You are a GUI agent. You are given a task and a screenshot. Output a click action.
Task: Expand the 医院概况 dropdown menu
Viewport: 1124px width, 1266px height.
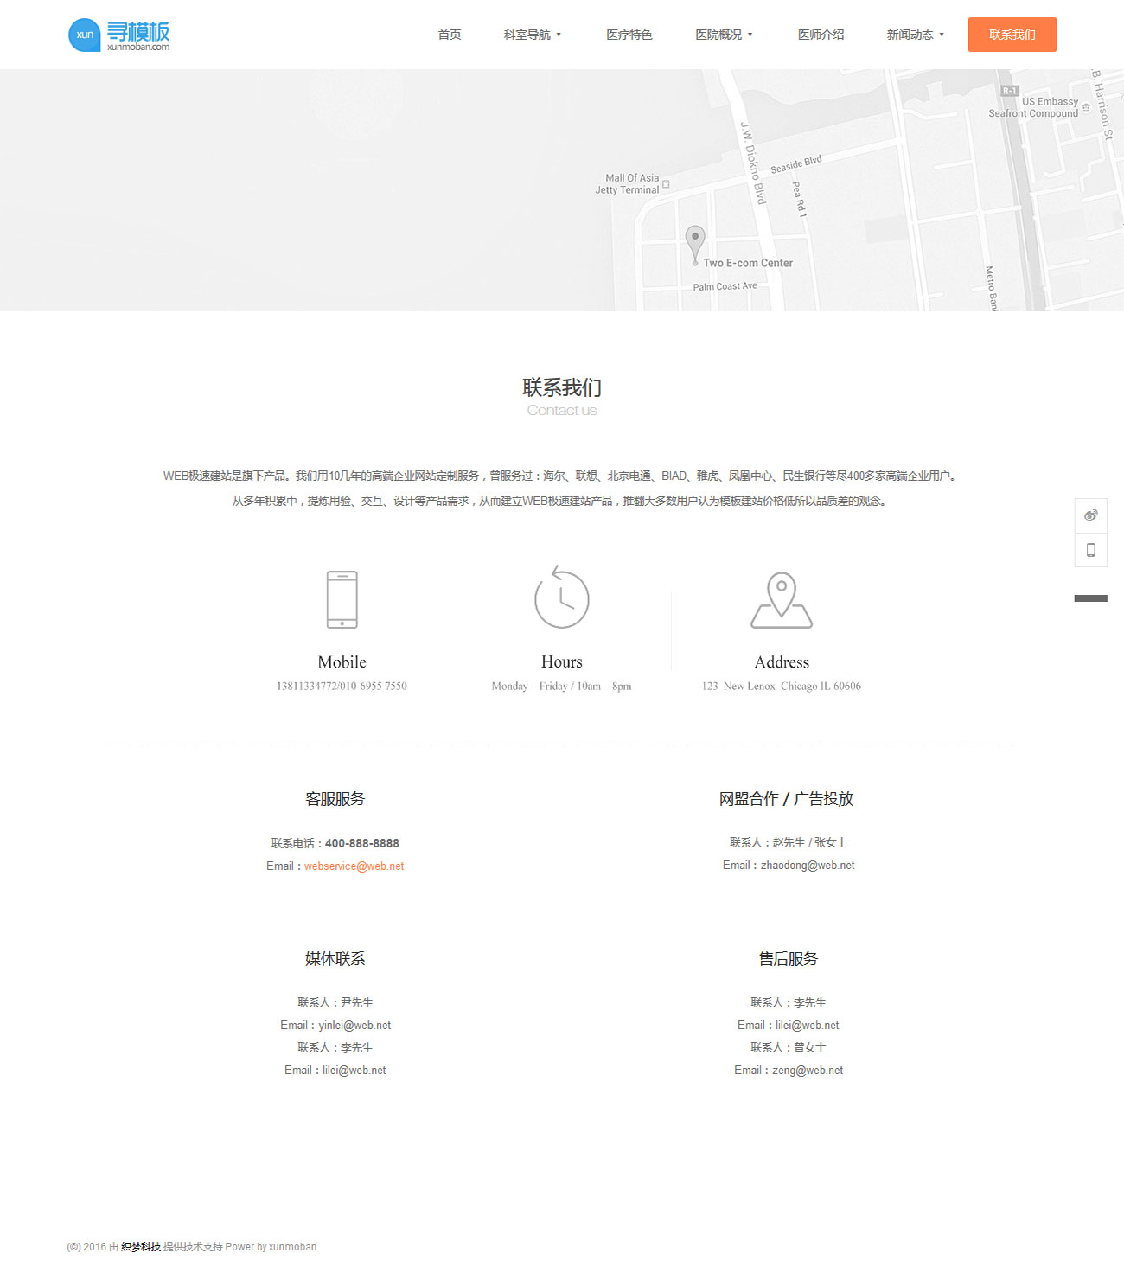point(724,35)
